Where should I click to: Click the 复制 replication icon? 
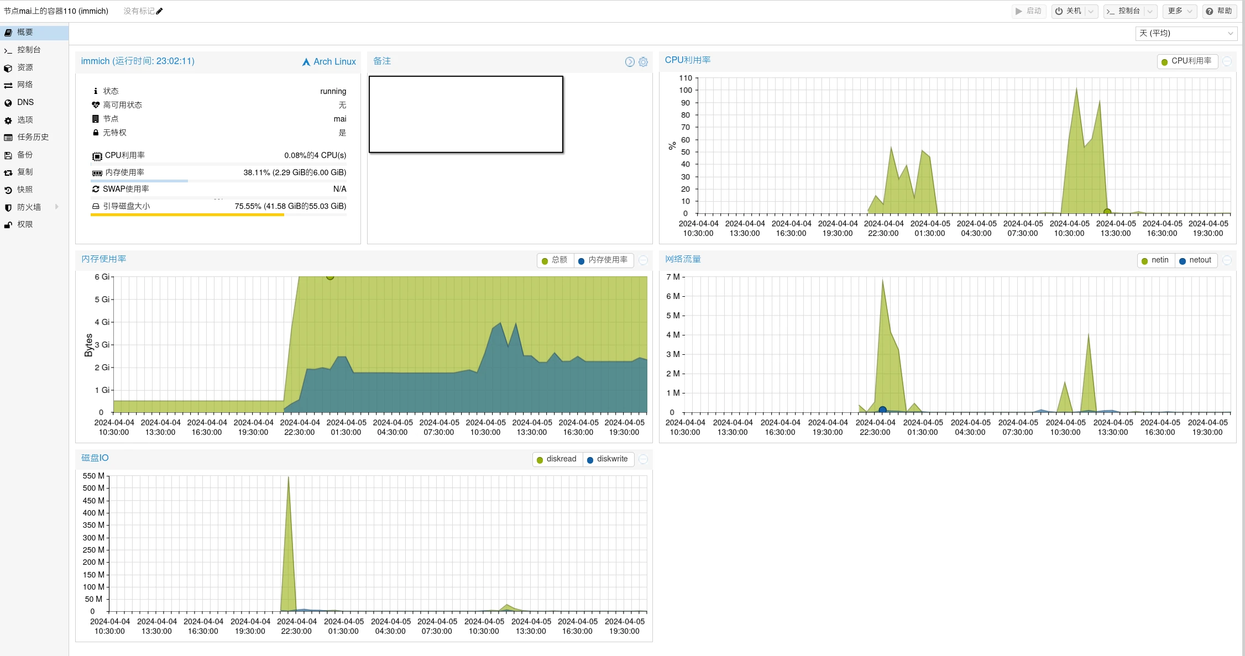pyautogui.click(x=8, y=172)
